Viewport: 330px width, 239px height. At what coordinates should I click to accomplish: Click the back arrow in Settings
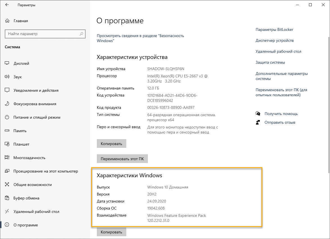point(7,5)
